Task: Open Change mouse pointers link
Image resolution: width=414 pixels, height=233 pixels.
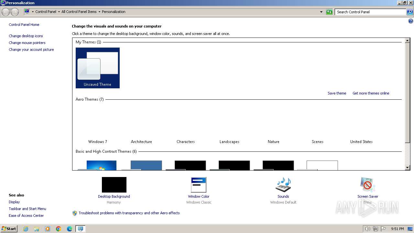Action: 27,43
